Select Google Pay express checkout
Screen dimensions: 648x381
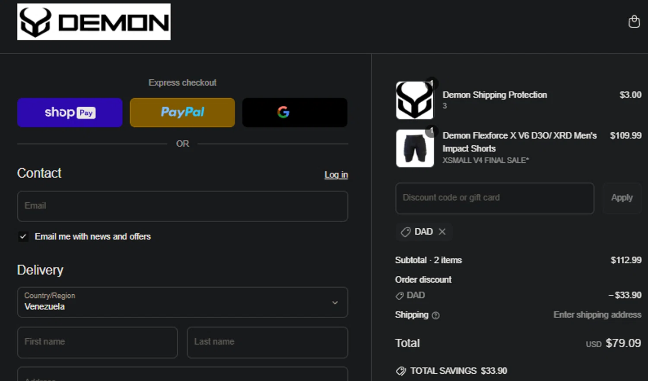click(295, 113)
